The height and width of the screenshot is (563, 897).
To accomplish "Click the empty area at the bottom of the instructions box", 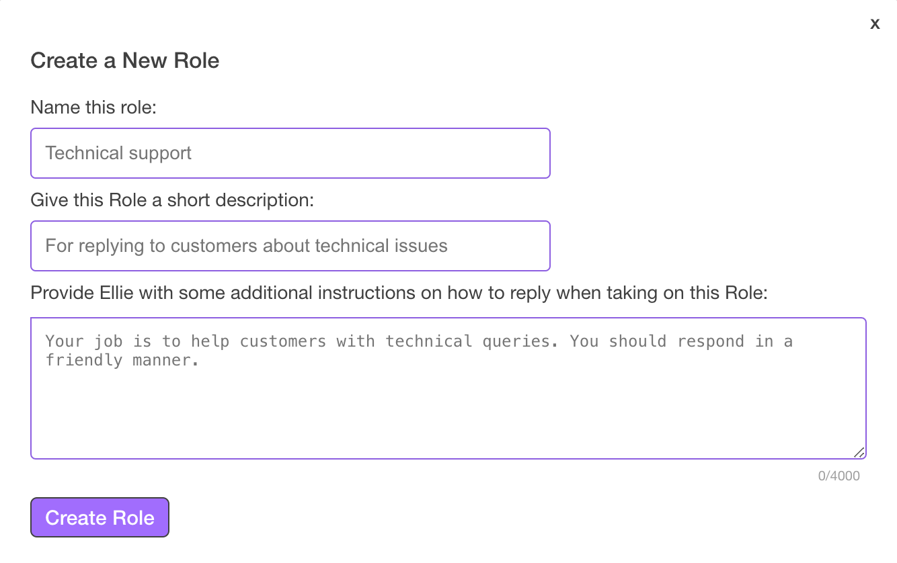I will 448,430.
